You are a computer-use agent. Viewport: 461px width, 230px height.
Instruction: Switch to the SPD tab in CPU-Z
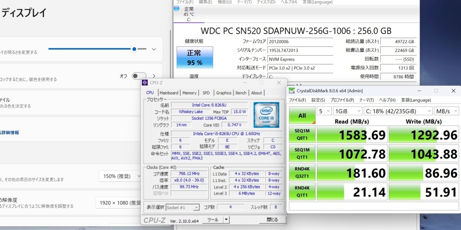[x=206, y=93]
